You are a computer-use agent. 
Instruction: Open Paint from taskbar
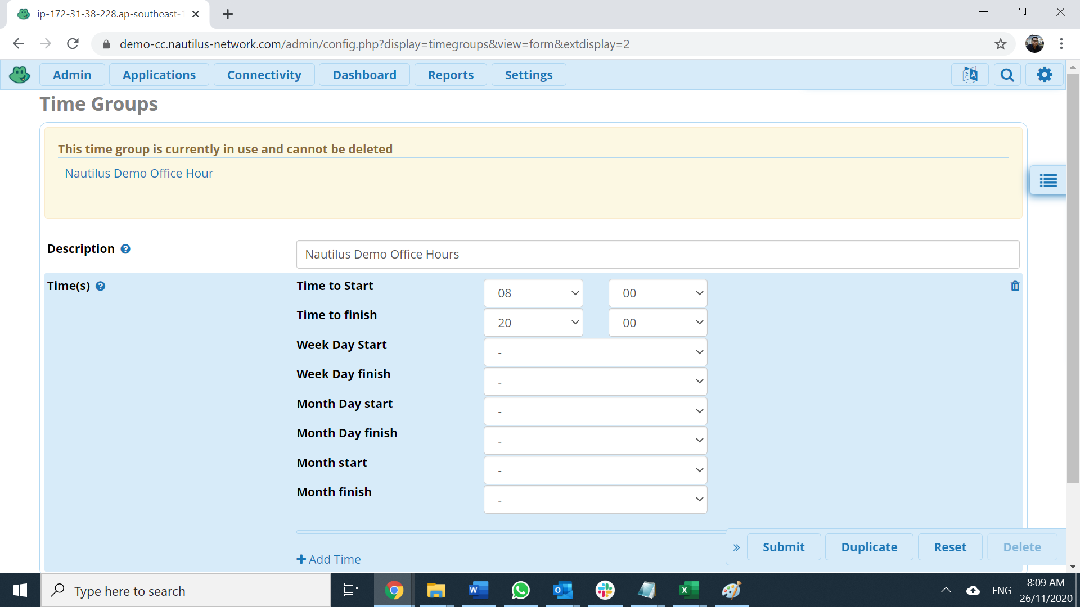click(731, 590)
